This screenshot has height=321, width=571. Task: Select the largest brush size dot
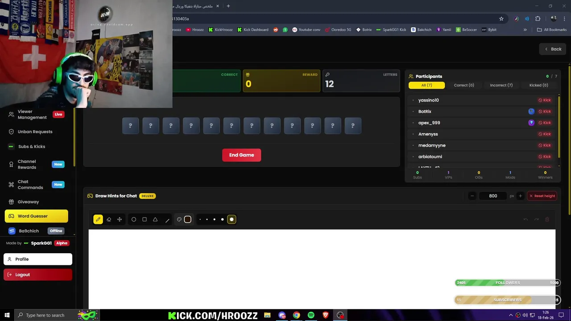tap(232, 219)
